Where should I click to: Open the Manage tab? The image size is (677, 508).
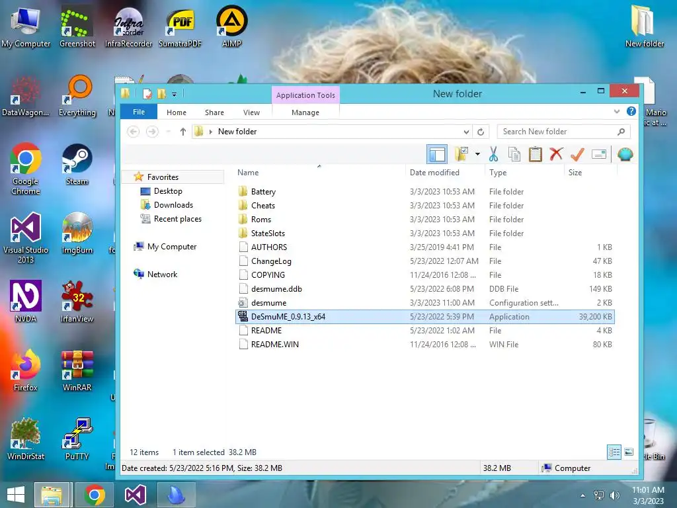305,112
